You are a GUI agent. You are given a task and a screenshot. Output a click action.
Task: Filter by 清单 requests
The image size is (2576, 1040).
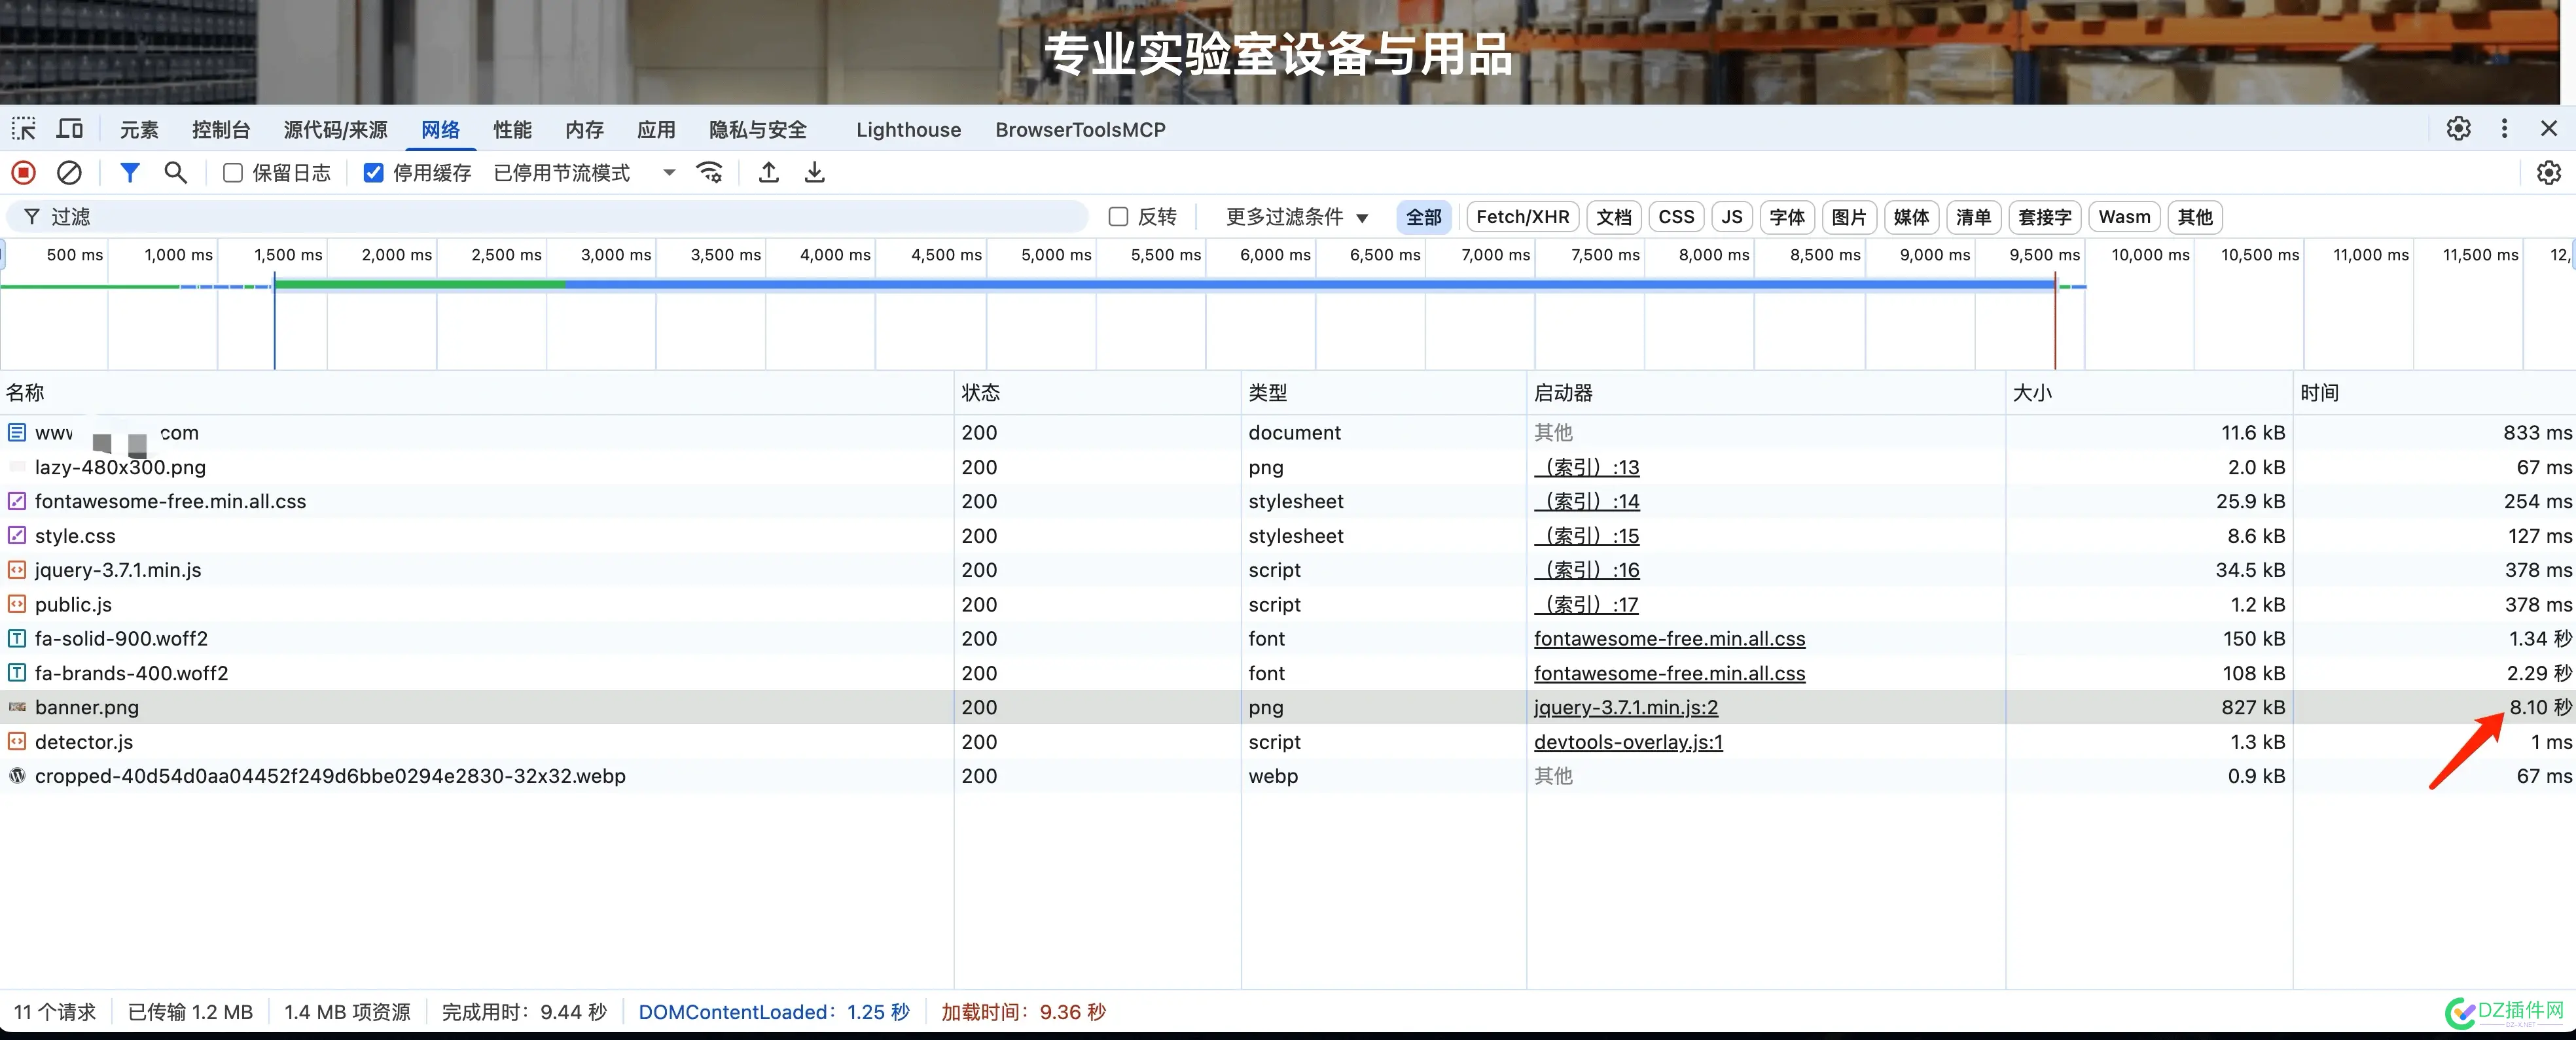(x=1973, y=217)
